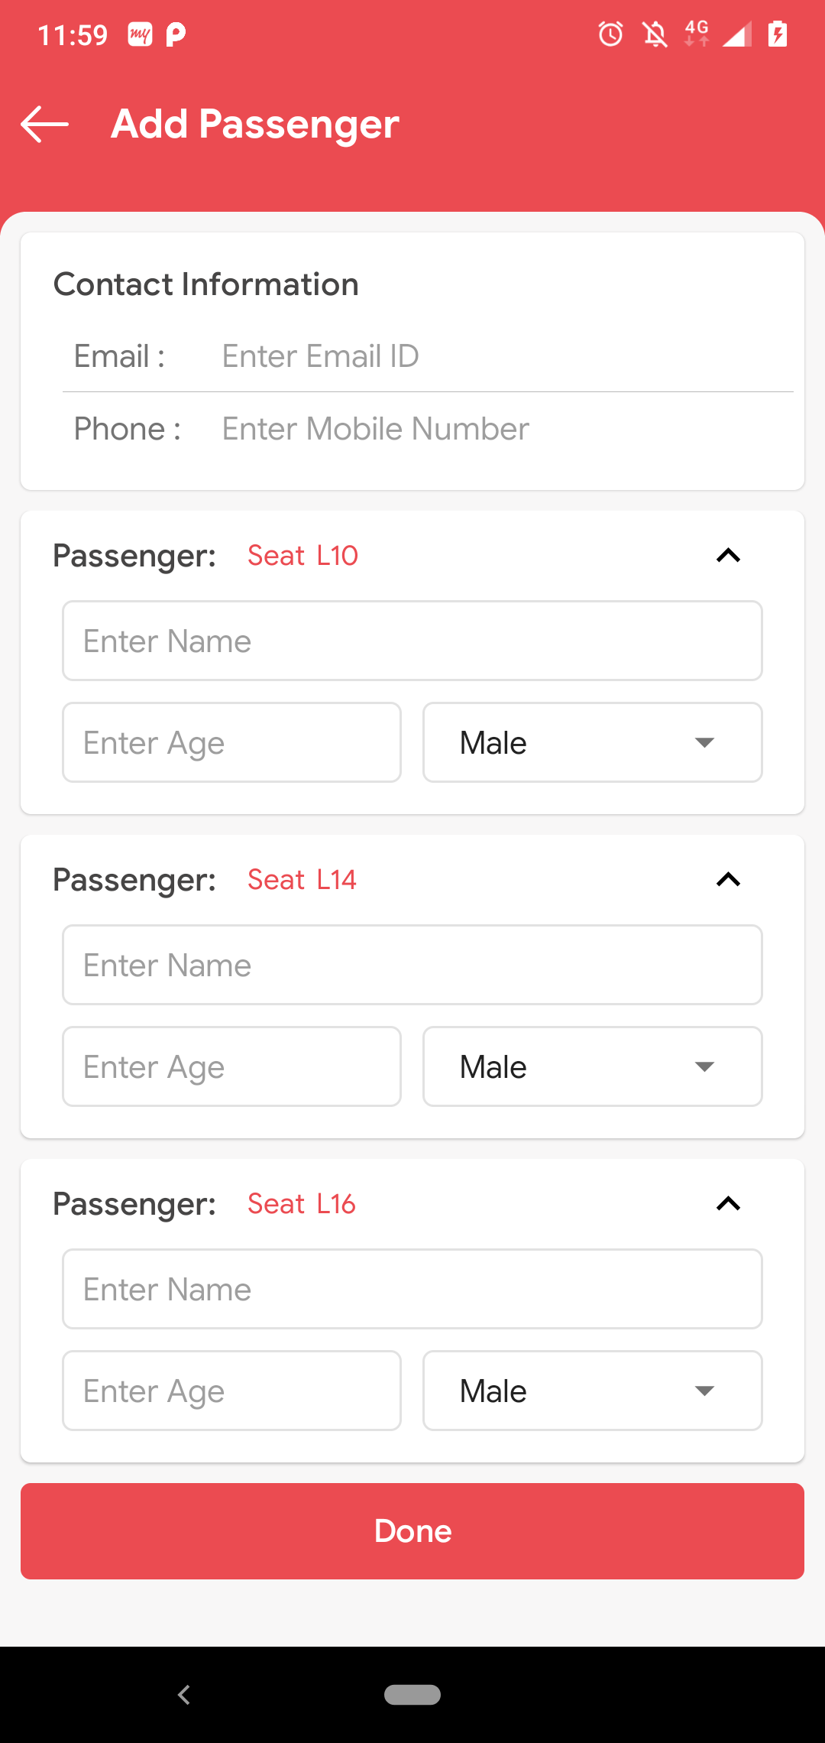825x1743 pixels.
Task: Tap the battery charging icon
Action: click(778, 34)
